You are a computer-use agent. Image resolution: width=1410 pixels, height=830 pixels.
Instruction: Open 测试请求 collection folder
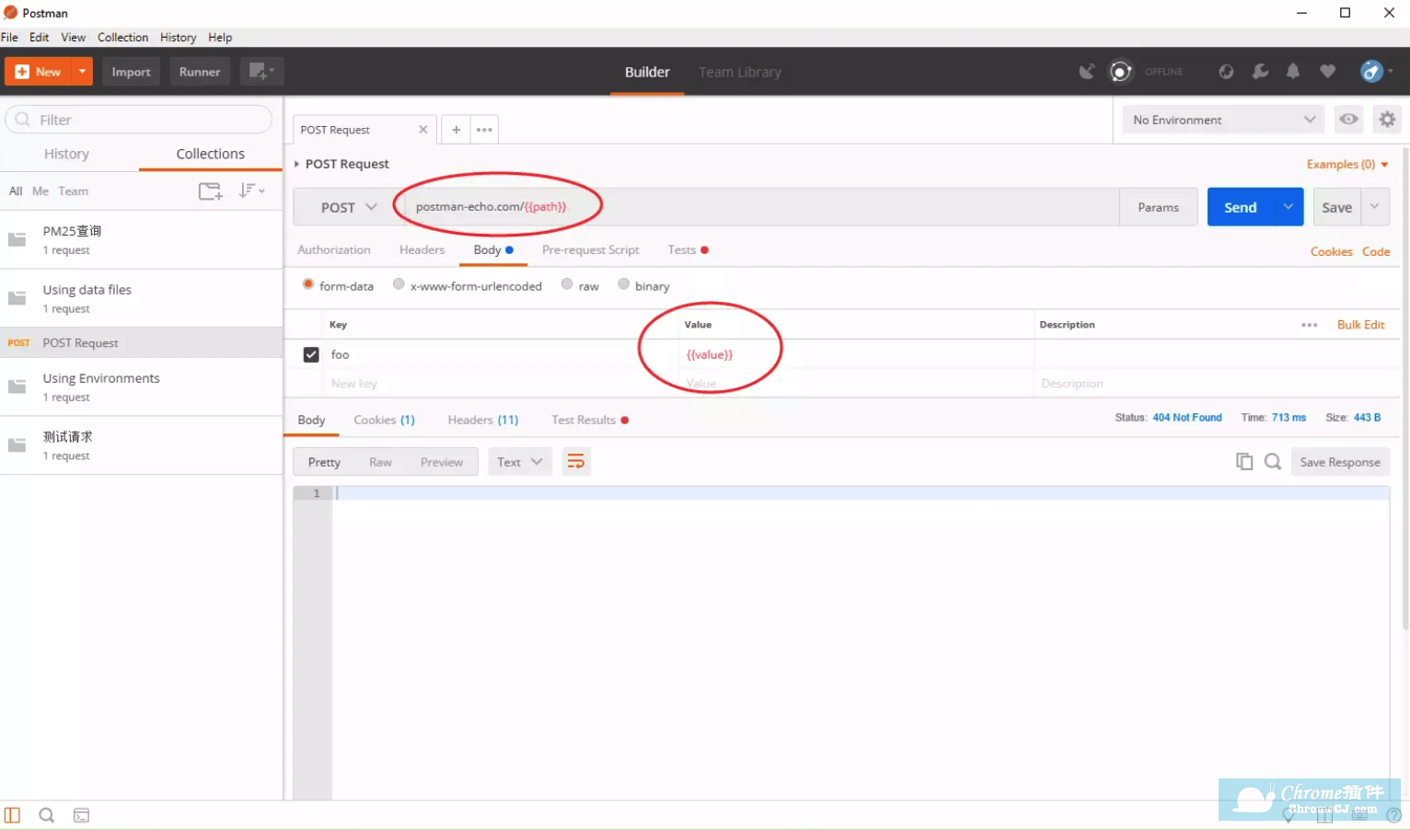pos(141,445)
